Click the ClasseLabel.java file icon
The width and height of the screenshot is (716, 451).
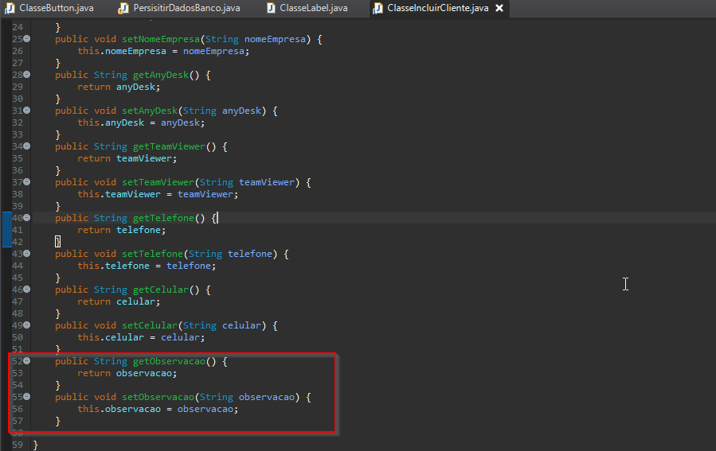click(271, 8)
